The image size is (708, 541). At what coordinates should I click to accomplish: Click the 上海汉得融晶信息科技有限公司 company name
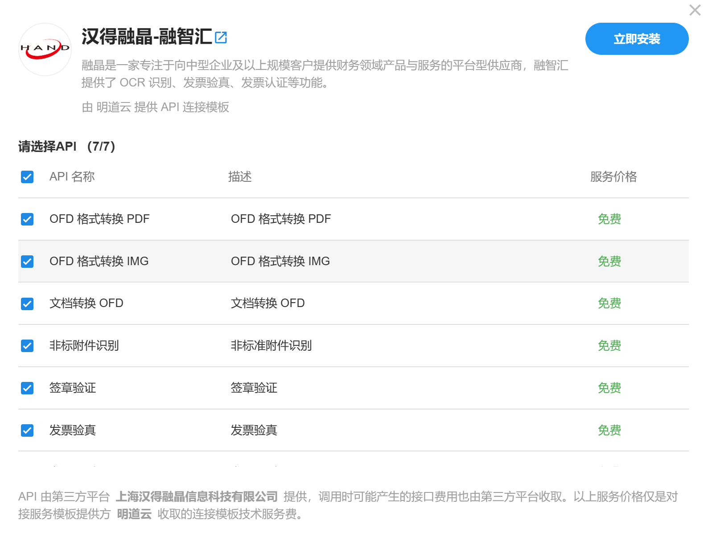pos(197,496)
